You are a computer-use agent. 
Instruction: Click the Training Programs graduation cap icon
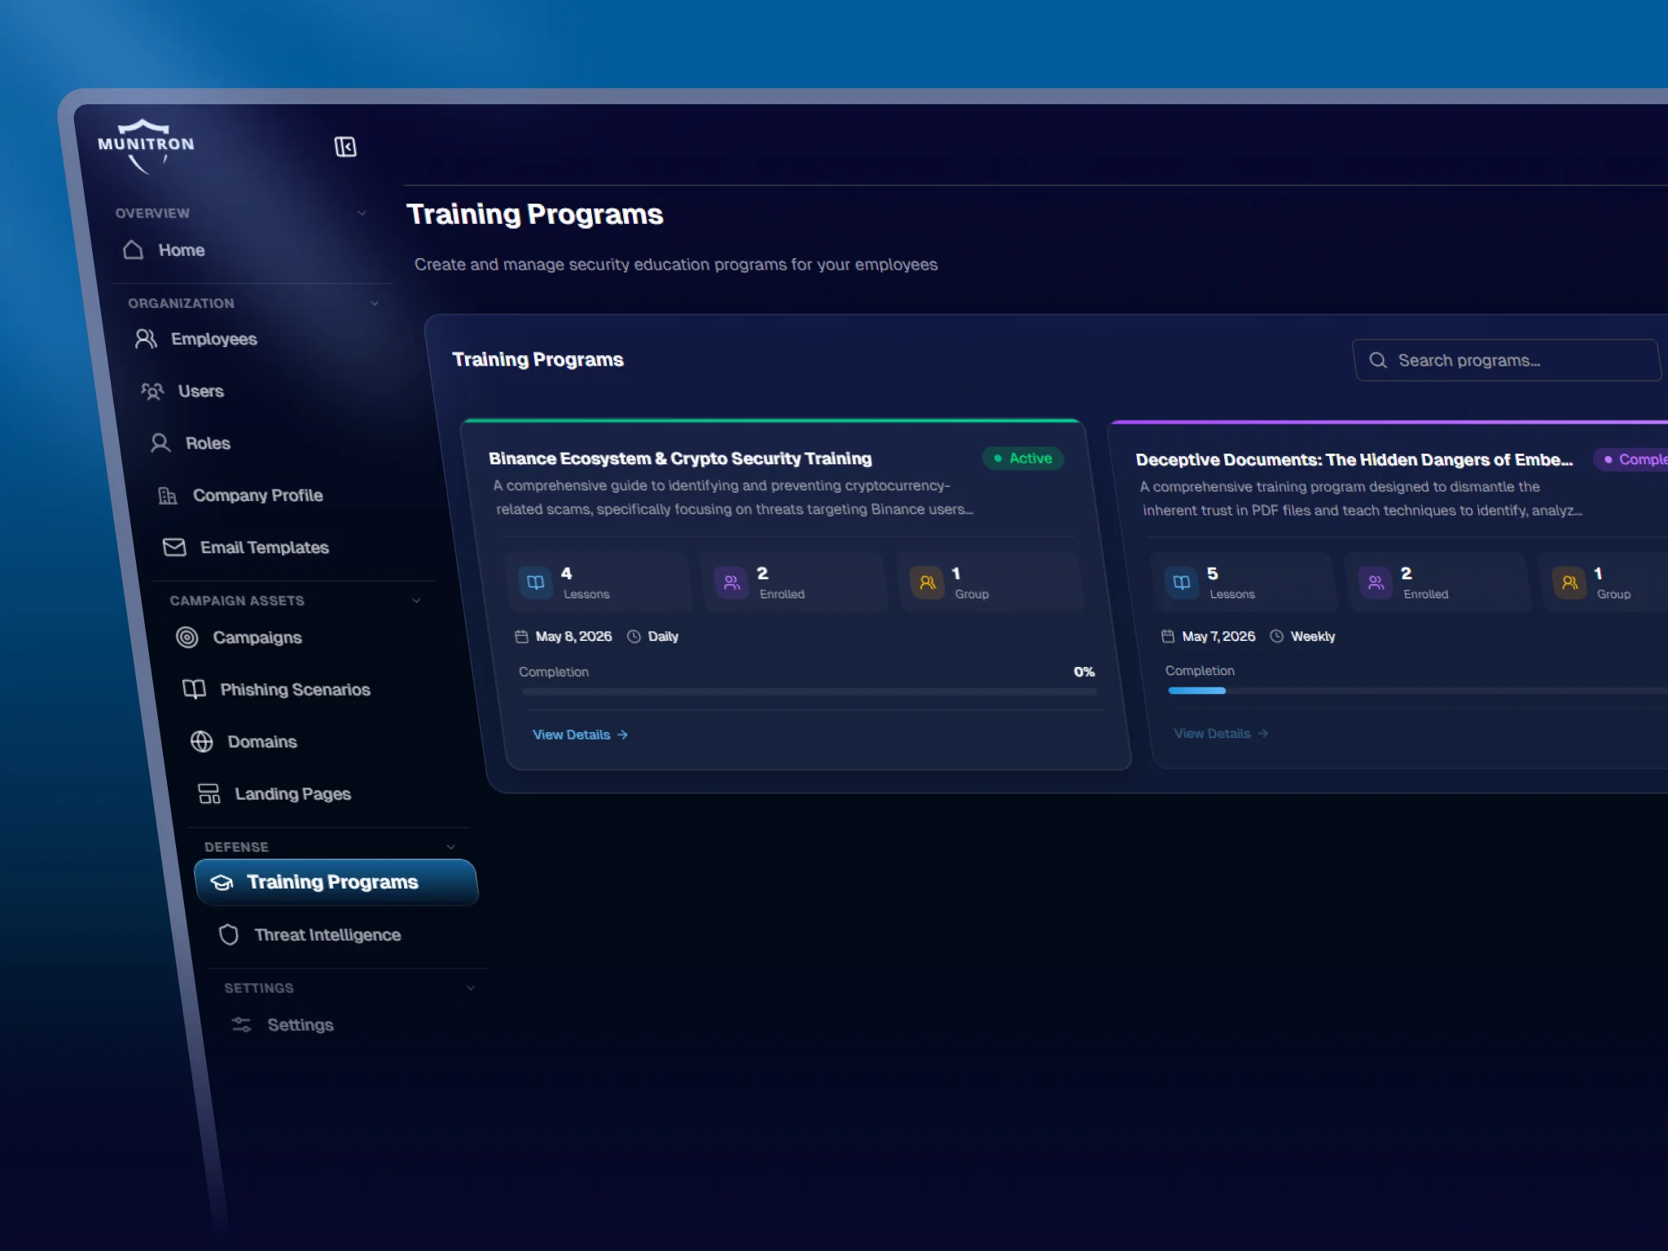tap(222, 882)
